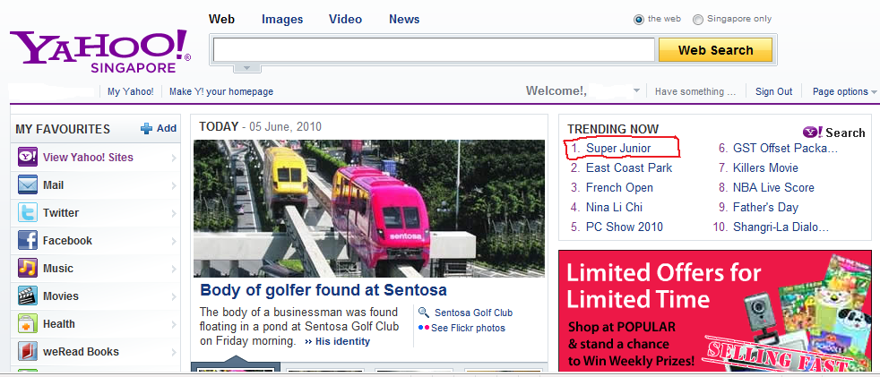This screenshot has width=880, height=377.
Task: Expand the Facebook row chevron
Action: tap(174, 241)
